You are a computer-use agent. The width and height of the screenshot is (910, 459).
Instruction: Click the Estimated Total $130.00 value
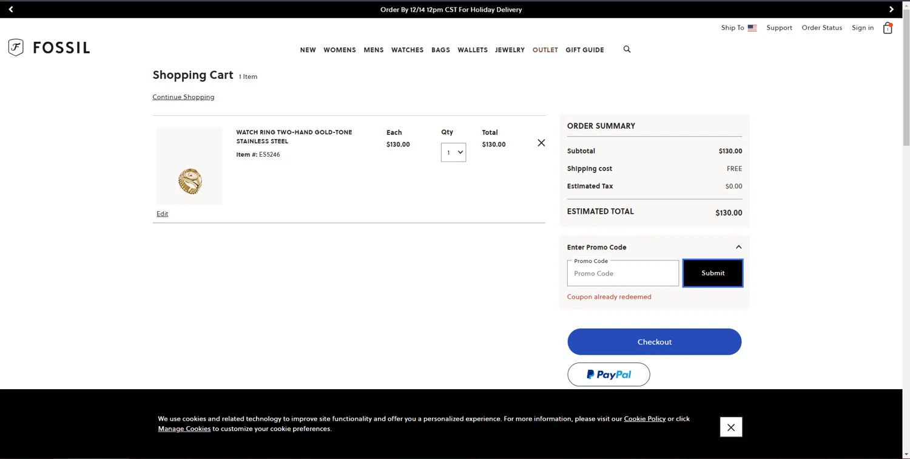point(729,213)
